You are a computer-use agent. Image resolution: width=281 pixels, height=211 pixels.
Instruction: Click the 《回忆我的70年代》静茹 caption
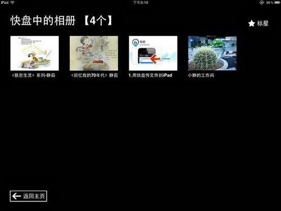point(94,75)
